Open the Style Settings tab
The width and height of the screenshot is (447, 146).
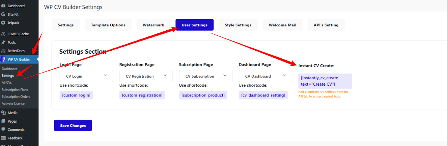click(x=238, y=25)
